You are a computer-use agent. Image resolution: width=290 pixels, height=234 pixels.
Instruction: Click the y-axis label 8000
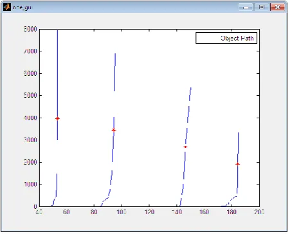tap(30, 29)
